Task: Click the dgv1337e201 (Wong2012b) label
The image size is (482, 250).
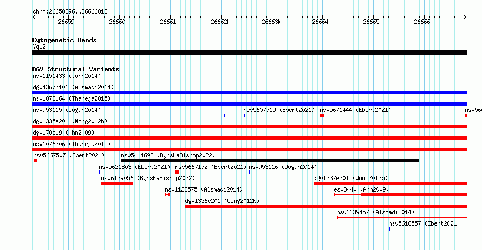Action: [350, 178]
